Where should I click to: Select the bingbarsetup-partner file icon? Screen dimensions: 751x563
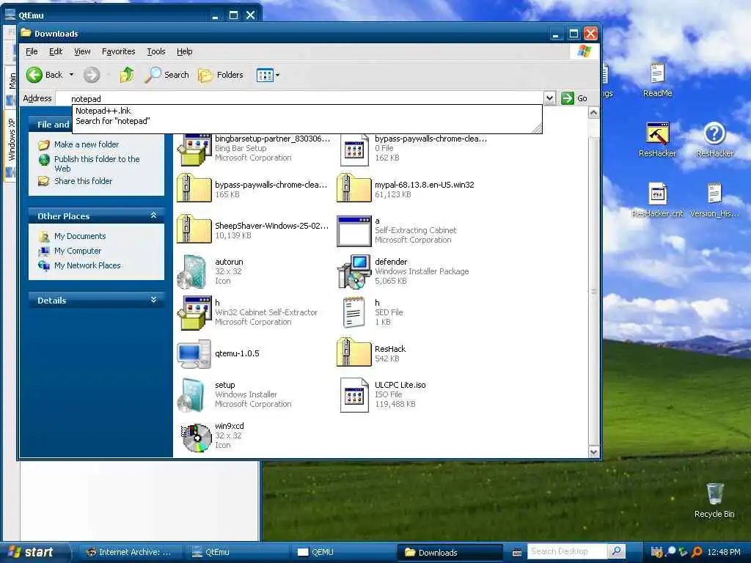pos(194,150)
